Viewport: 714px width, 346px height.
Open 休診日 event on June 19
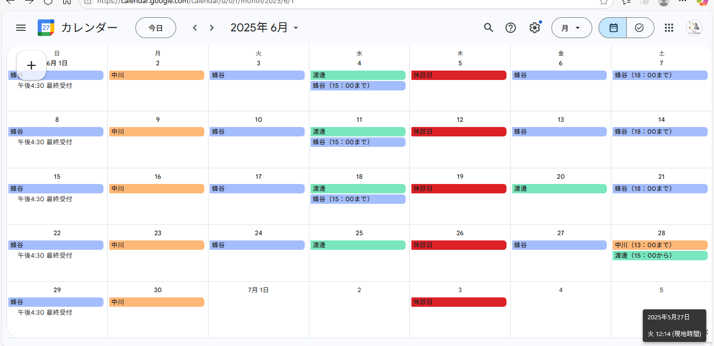point(459,189)
